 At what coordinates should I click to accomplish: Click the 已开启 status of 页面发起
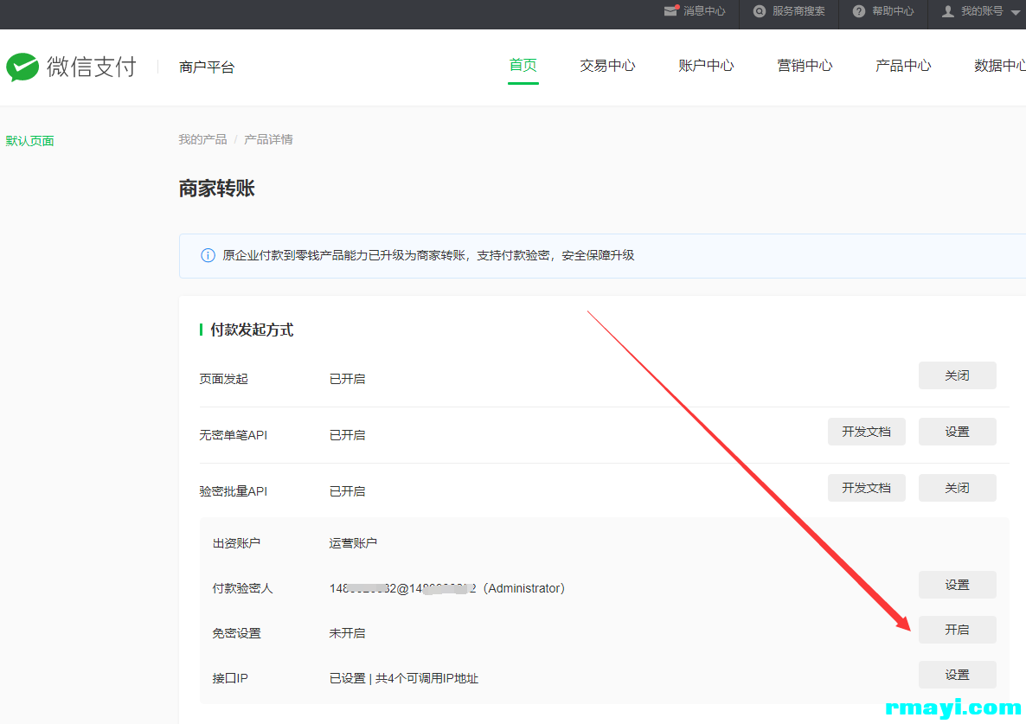(x=347, y=379)
